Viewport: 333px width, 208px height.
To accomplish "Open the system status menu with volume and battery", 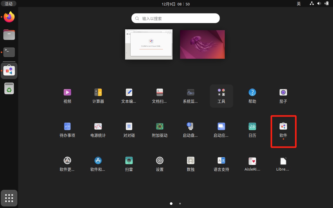I will (319, 4).
